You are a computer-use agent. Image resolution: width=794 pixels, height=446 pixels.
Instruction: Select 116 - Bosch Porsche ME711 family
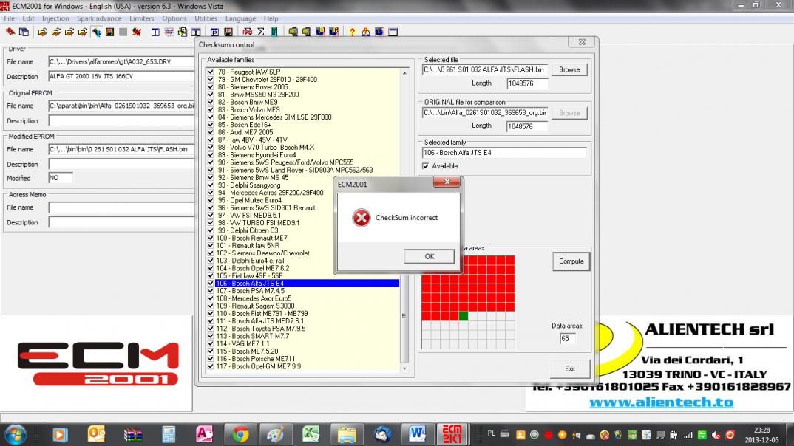(x=307, y=359)
